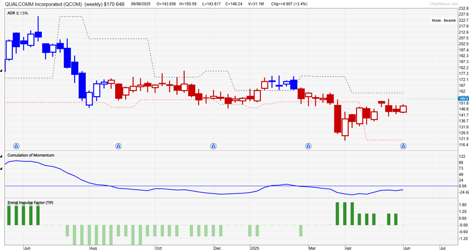
Task: Click the 49 momentum axis label
Action: coord(461,174)
